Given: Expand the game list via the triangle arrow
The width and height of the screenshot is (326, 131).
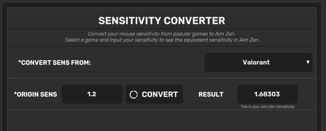Looking at the screenshot, I should [308, 62].
